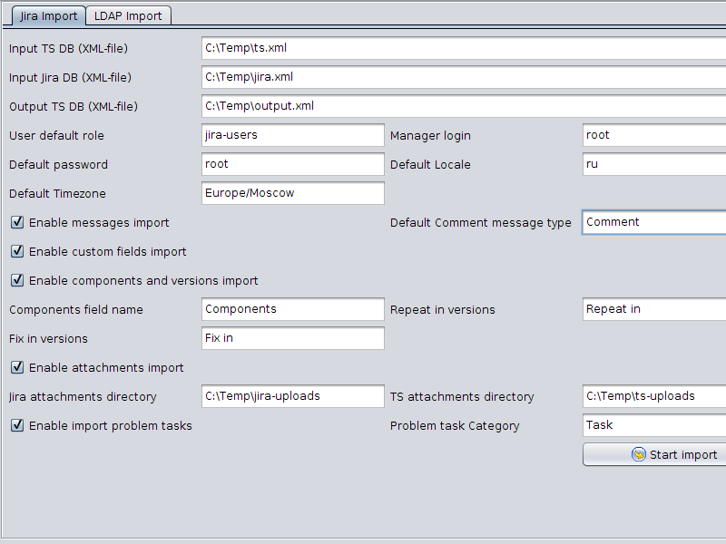The width and height of the screenshot is (726, 544).
Task: Toggle Enable import problem tasks checkbox
Action: point(17,425)
